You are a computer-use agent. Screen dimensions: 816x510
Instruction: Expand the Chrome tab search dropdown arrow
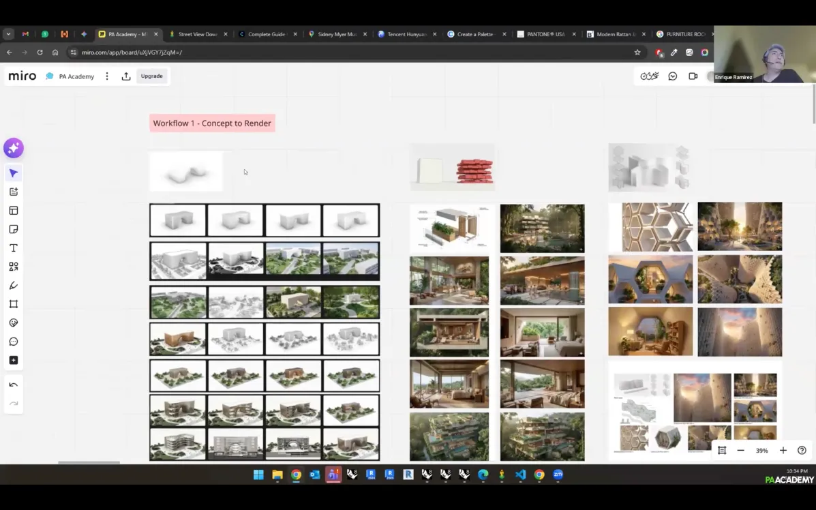pos(9,34)
